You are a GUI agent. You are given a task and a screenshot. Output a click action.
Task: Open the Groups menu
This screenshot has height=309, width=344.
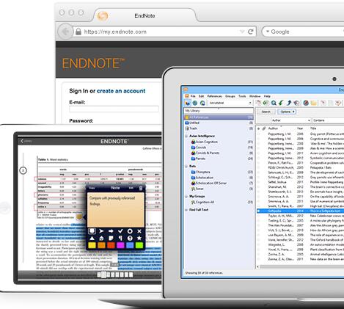(230, 96)
